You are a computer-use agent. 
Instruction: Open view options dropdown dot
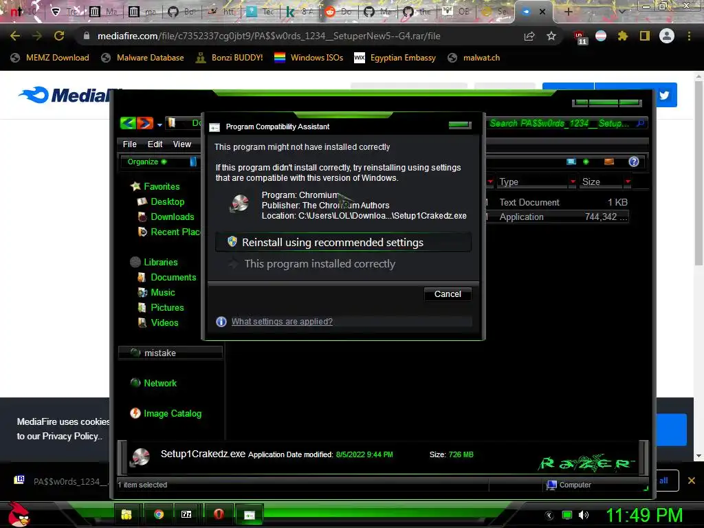(x=586, y=162)
